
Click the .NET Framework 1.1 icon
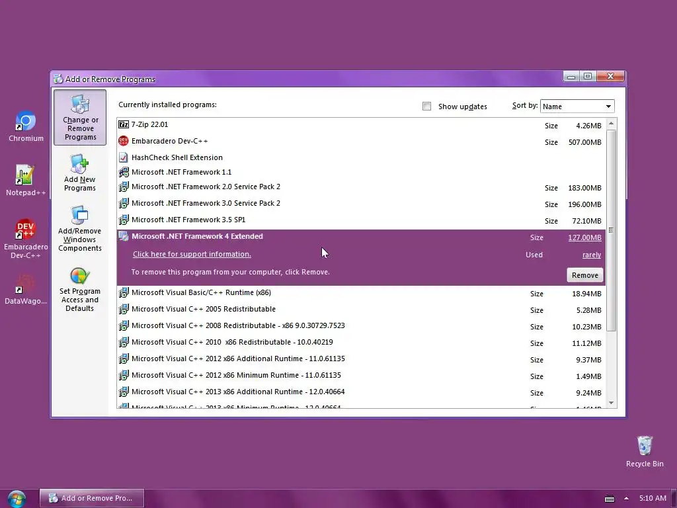124,172
